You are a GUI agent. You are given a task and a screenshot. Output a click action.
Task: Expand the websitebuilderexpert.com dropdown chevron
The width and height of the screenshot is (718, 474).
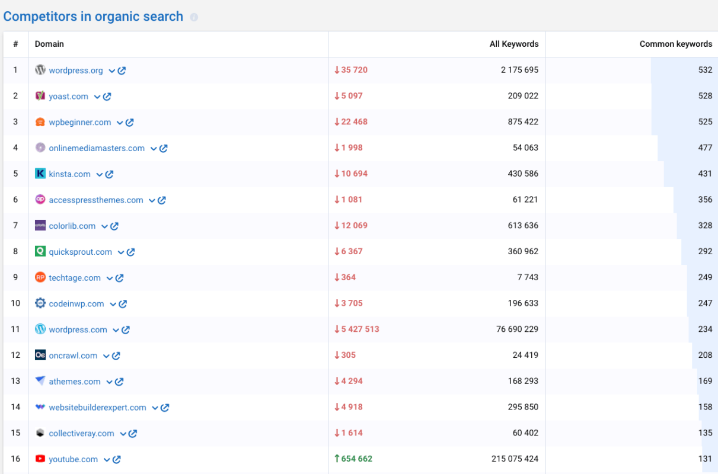tap(155, 408)
